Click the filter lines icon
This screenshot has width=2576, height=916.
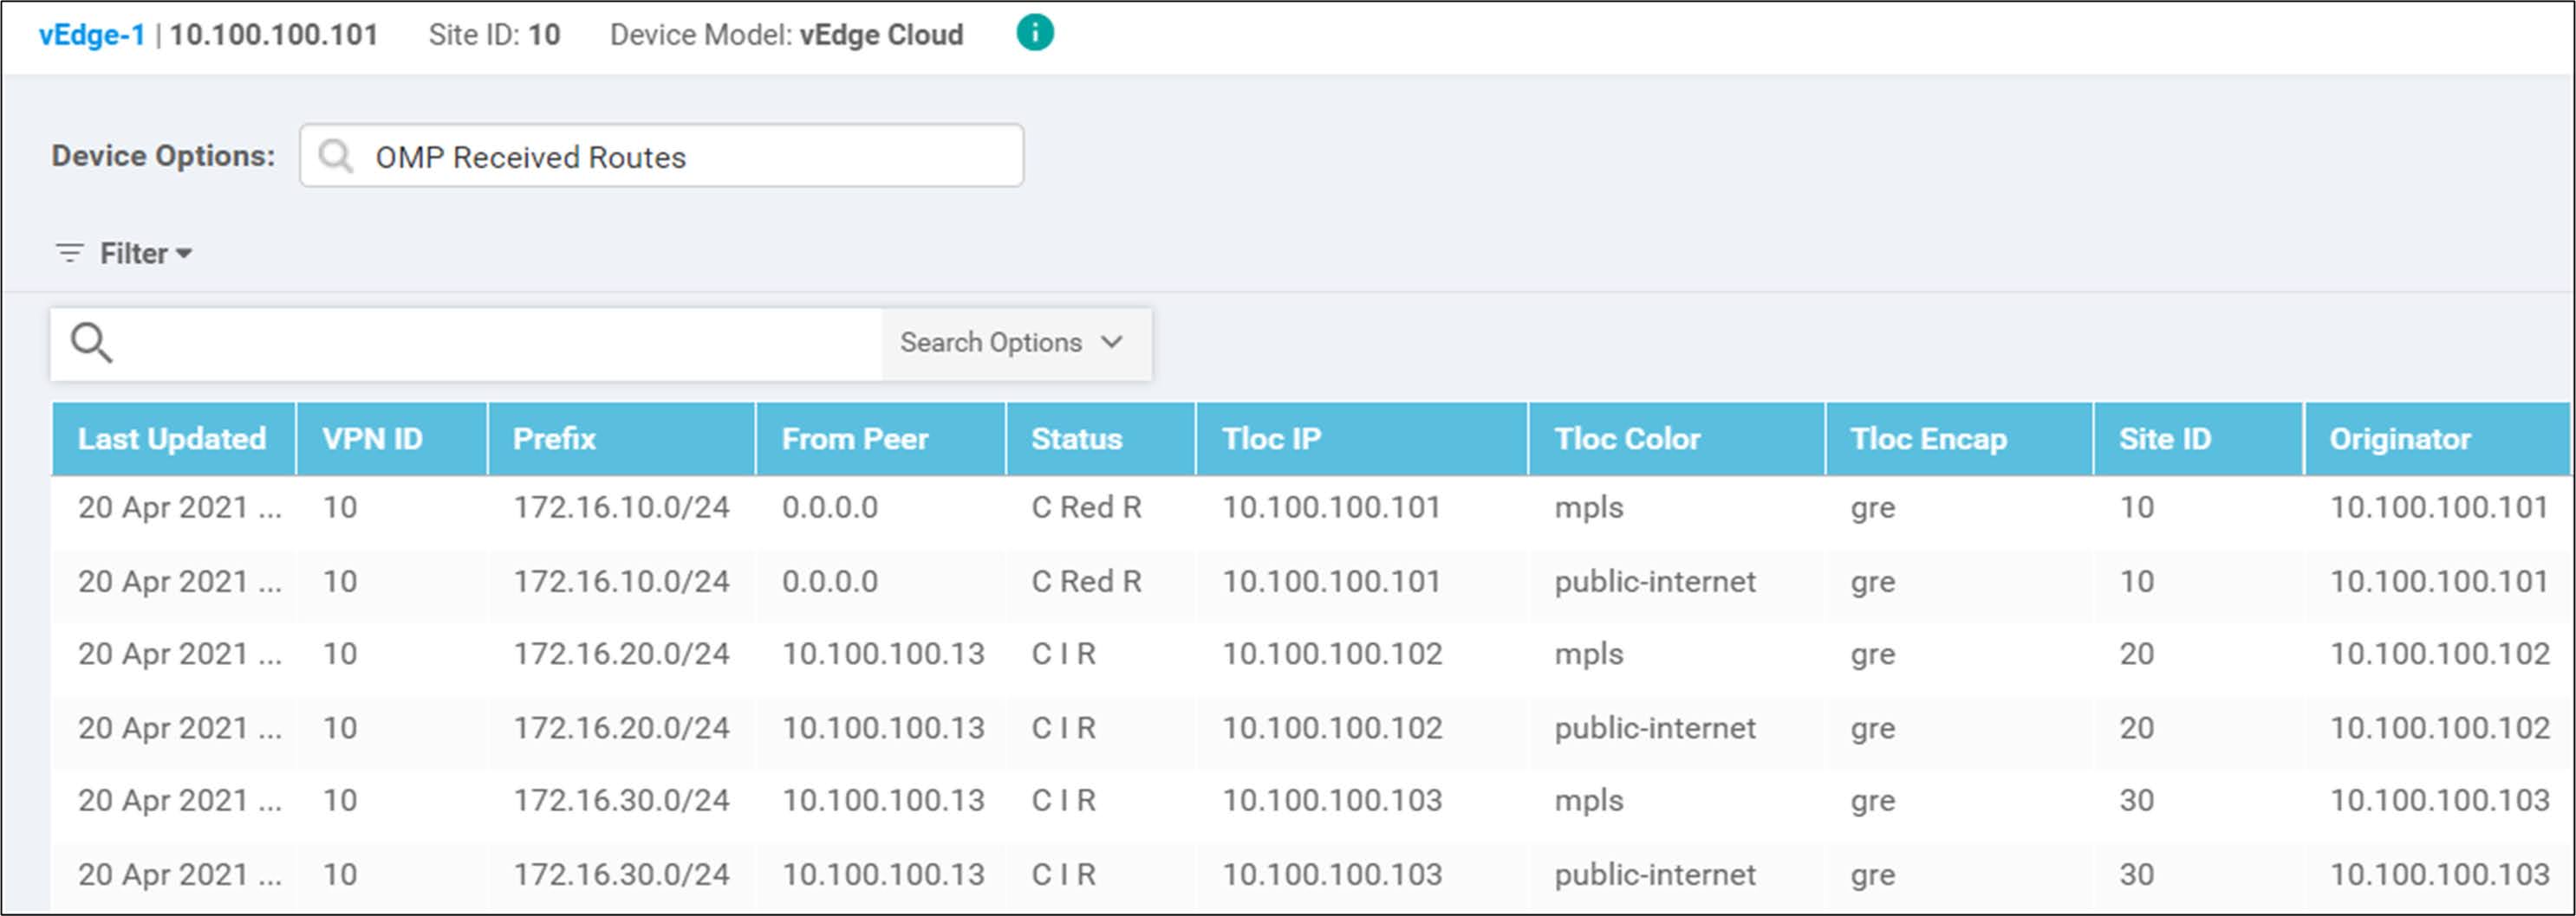coord(69,254)
